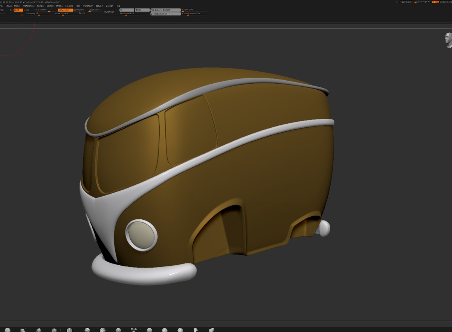This screenshot has width=452, height=332.
Task: Adjust the K Polys slider
Action: [x=196, y=10]
